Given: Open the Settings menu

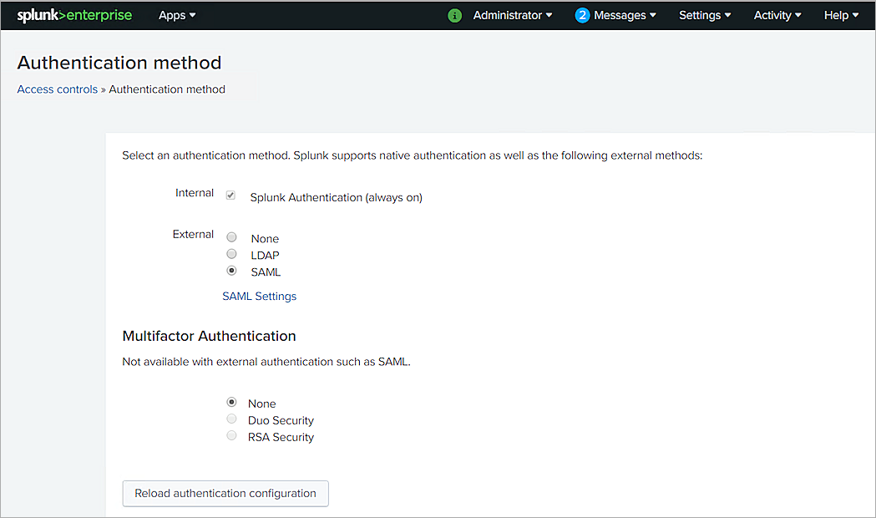Looking at the screenshot, I should click(704, 15).
